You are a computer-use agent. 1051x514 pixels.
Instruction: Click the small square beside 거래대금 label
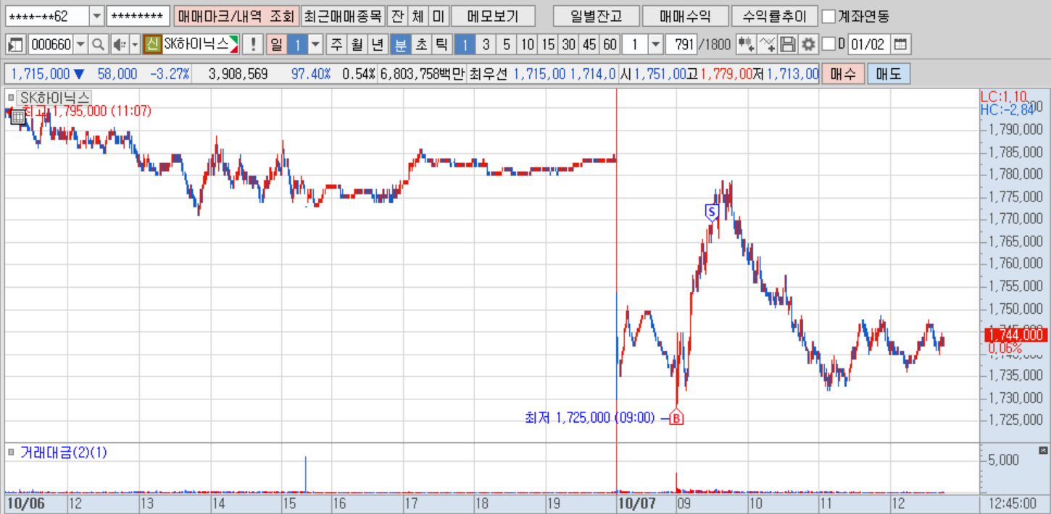pyautogui.click(x=11, y=452)
